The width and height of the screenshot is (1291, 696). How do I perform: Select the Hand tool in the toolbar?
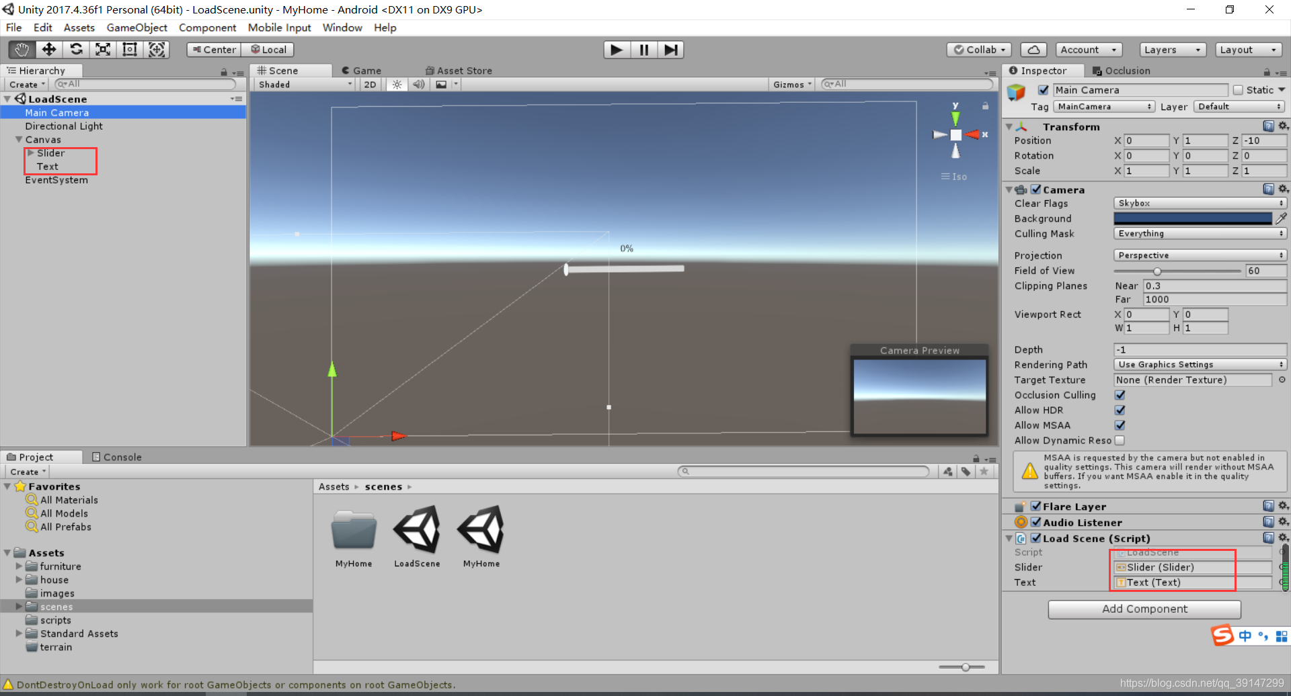20,49
